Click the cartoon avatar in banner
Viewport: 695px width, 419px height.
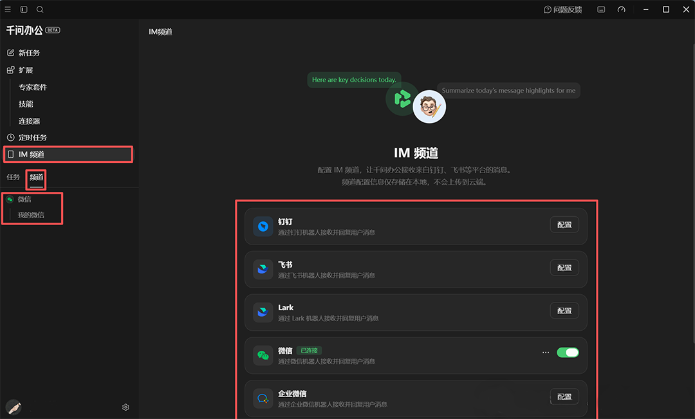(429, 107)
